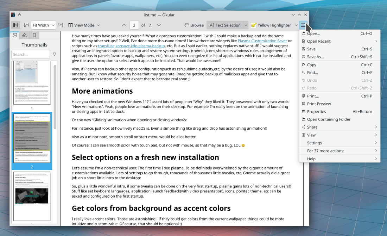Activate the Text Selection tool
This screenshot has height=236, width=387.
pos(224,25)
